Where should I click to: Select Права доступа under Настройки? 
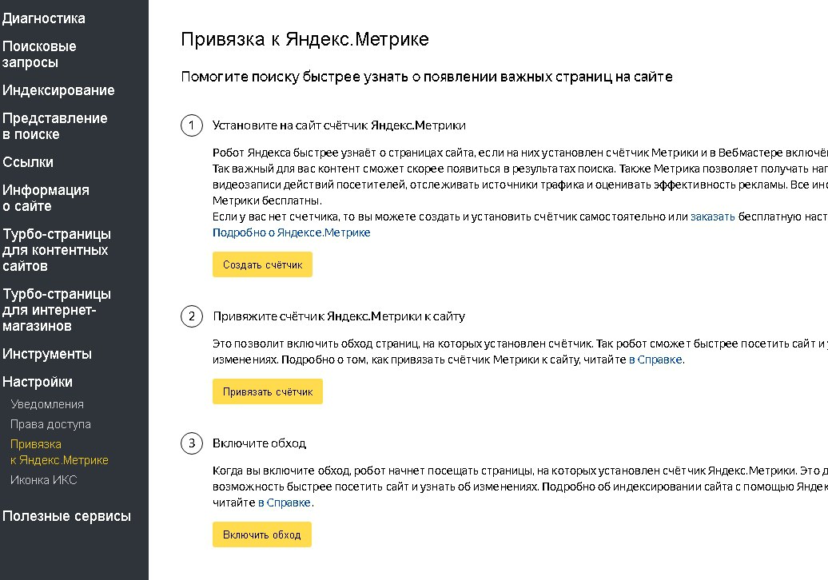tap(50, 424)
